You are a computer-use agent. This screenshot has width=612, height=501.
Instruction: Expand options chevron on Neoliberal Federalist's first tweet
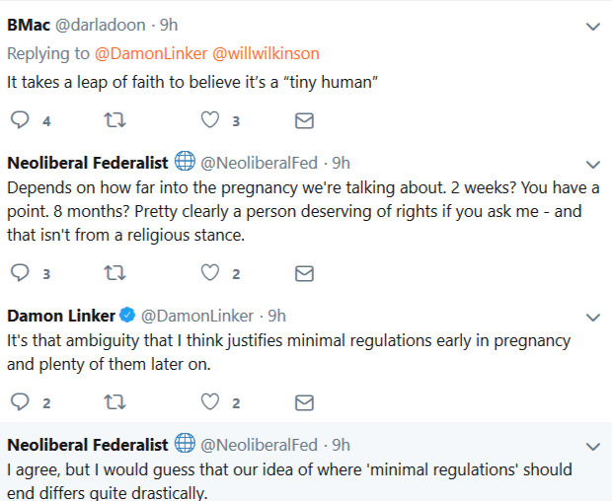[x=592, y=165]
